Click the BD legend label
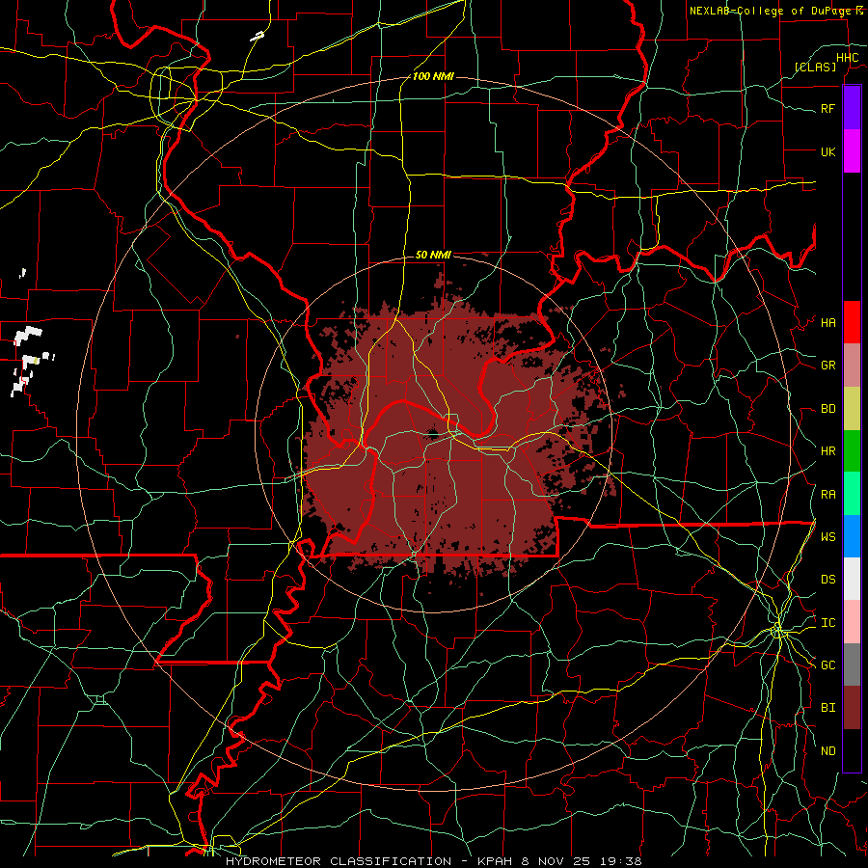The height and width of the screenshot is (868, 868). pos(827,409)
